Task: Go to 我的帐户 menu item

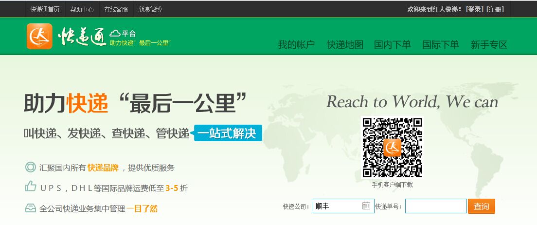Action: 296,45
